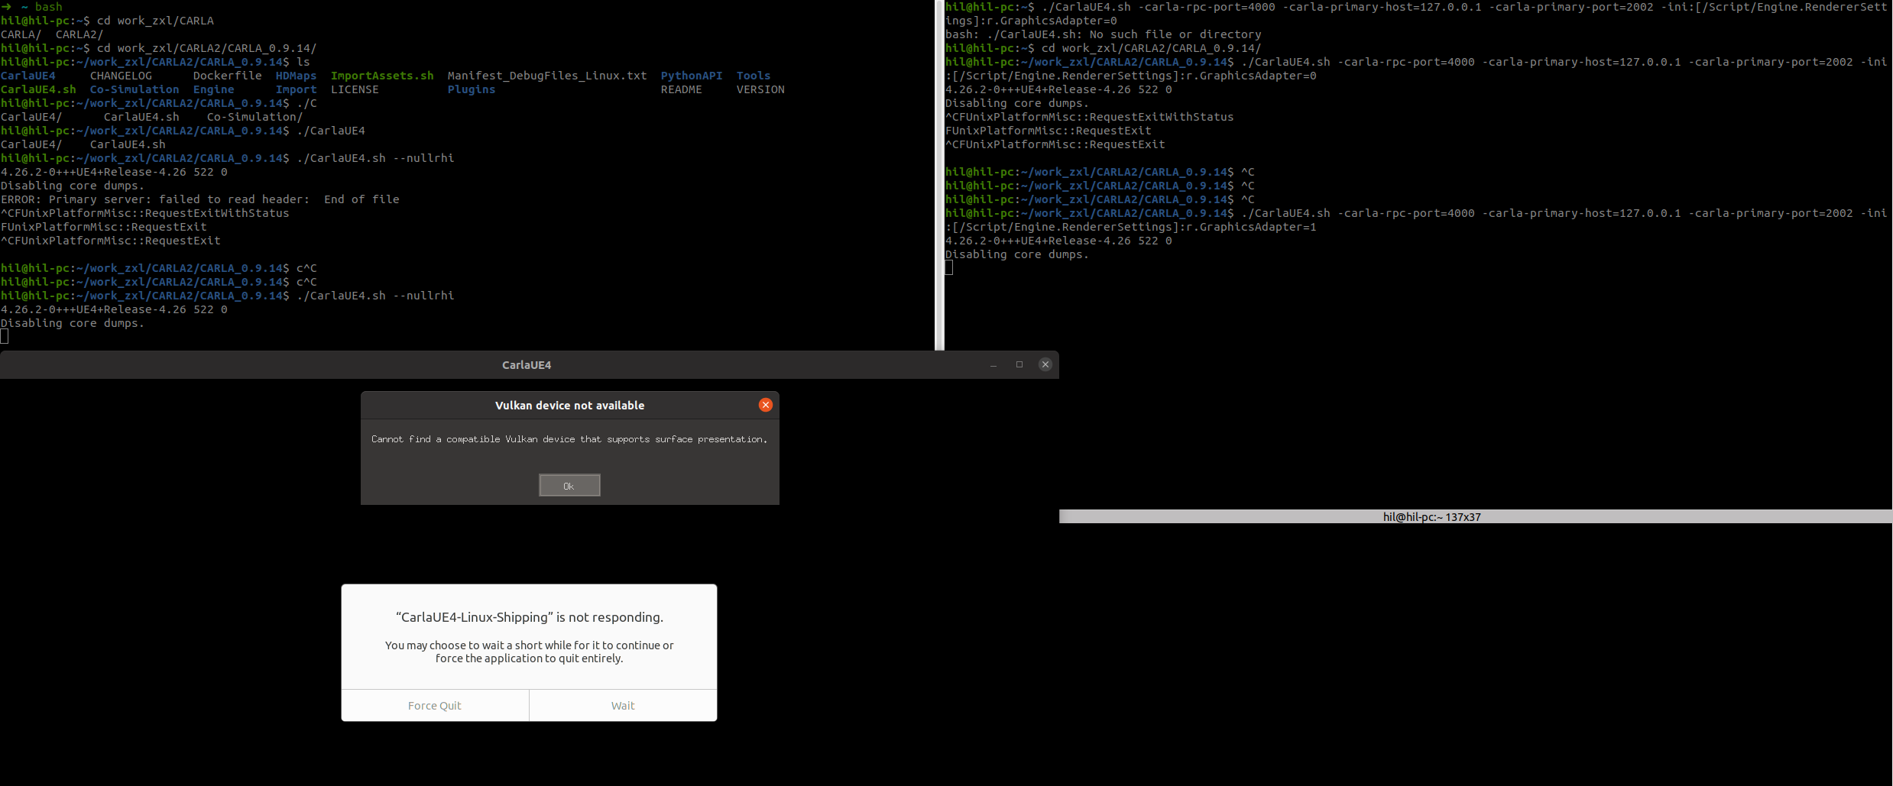Click the Tools directory in the ls output

[752, 75]
